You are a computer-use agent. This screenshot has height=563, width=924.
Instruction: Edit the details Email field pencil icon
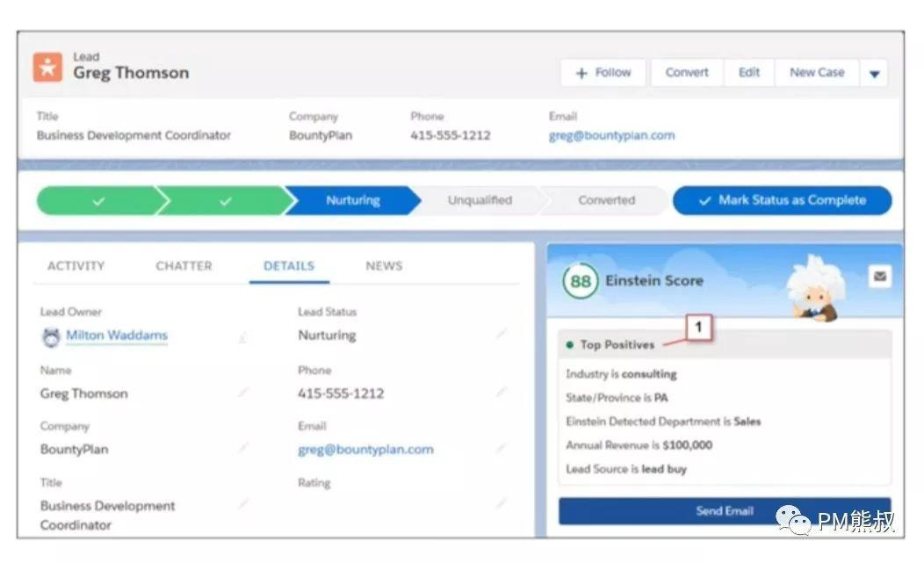[501, 448]
